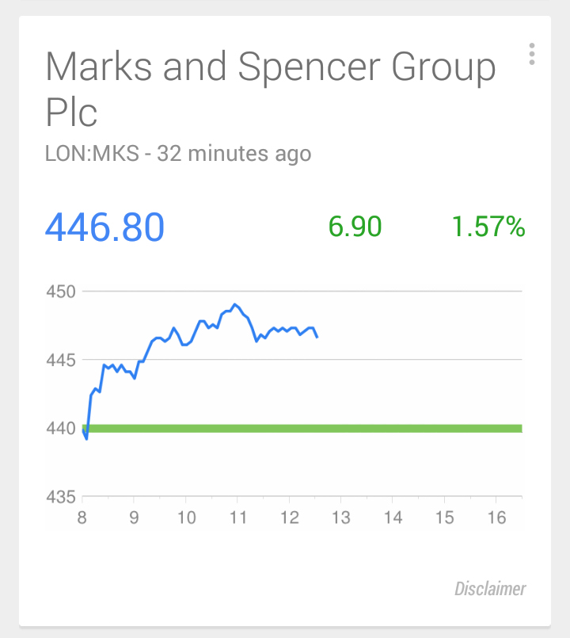Screen dimensions: 570x638
Task: Click the 16 hour mark on x-axis
Action: click(x=496, y=518)
